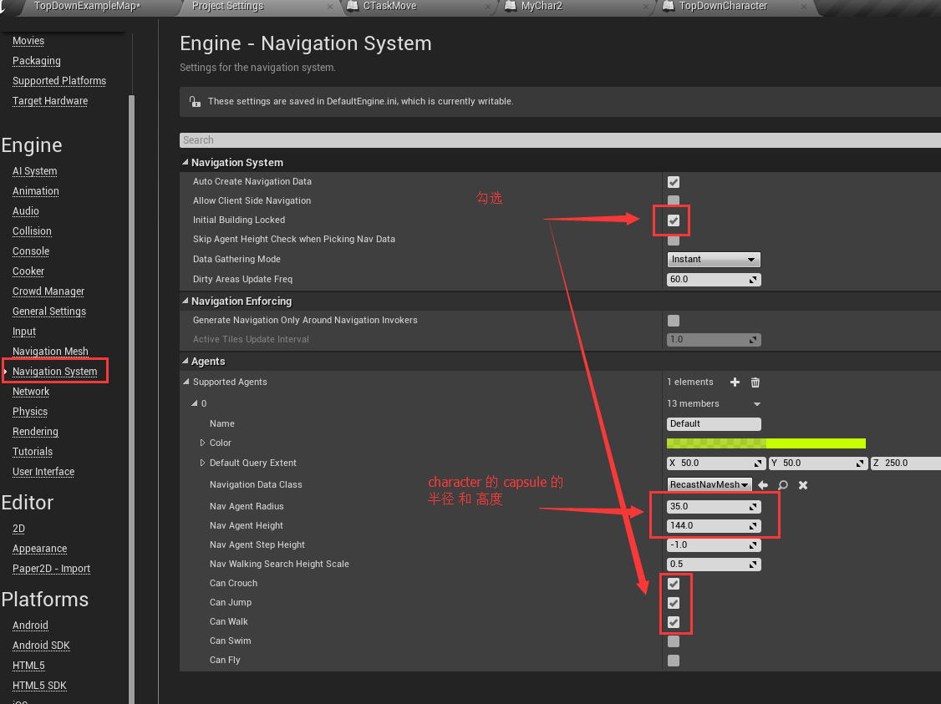Viewport: 941px width, 704px height.
Task: Switch to the Project Settings tab
Action: pos(227,6)
